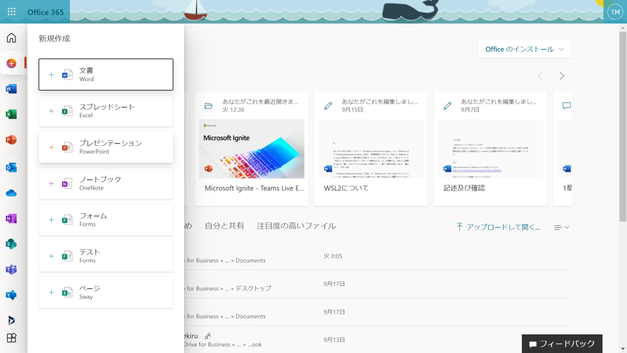The image size is (627, 353).
Task: Click the page vertical scrollbar
Action: (x=623, y=126)
